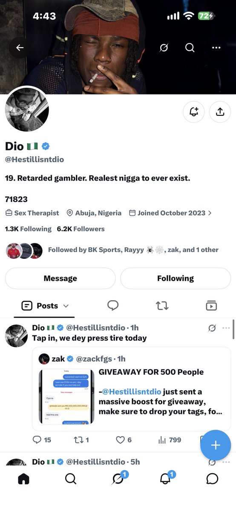This screenshot has width=236, height=511.
Task: Open replies on the 'Tap in' post
Action: pos(42,440)
